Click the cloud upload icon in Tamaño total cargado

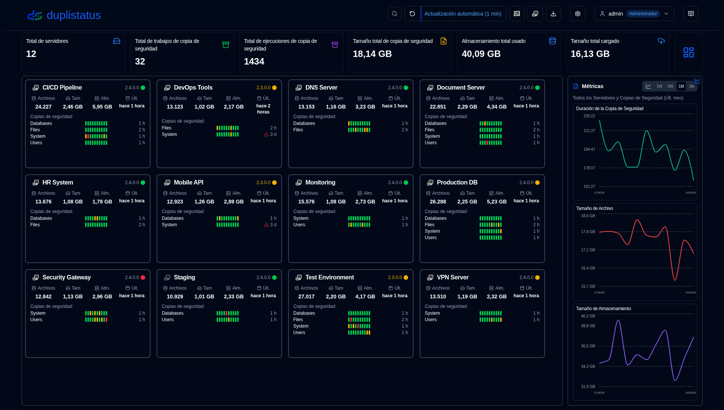click(661, 41)
